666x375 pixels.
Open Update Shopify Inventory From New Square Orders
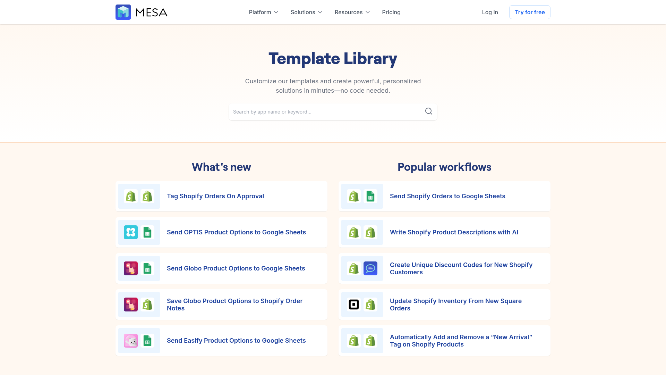[444, 305]
